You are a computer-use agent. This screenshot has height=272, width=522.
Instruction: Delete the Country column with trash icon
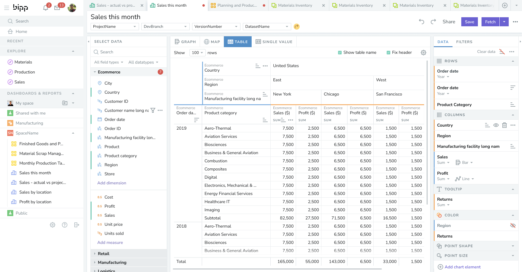[504, 125]
